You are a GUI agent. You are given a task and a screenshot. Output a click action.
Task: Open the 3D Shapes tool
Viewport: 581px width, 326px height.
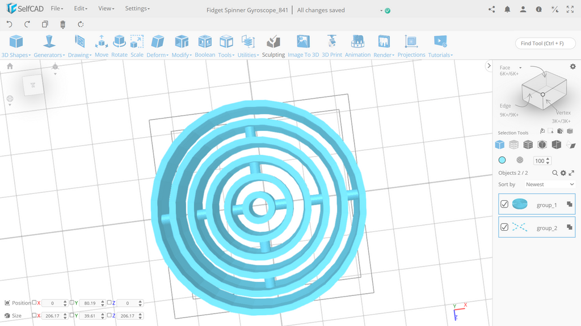(16, 46)
